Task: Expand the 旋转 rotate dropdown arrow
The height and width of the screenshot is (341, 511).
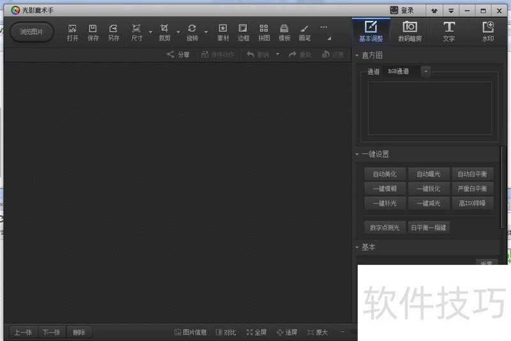Action: coord(206,32)
